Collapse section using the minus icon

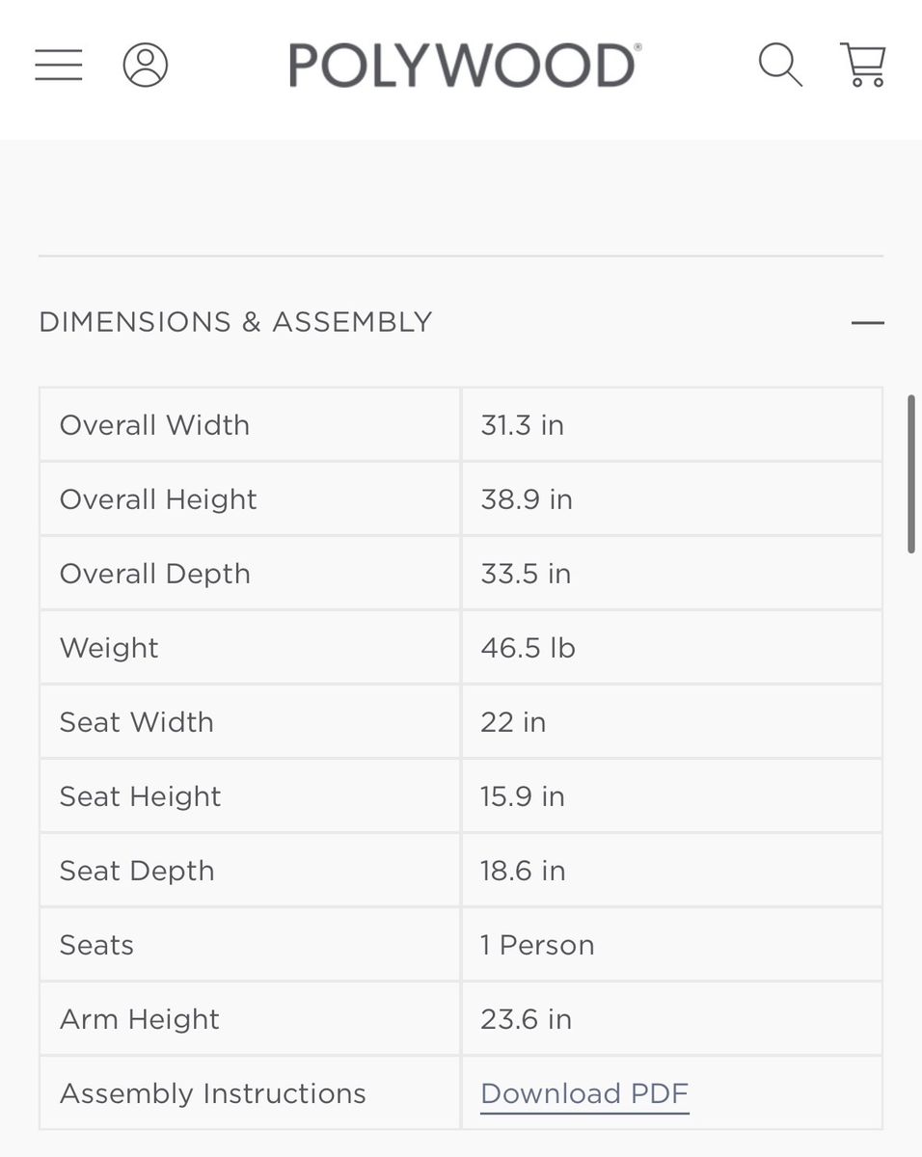pyautogui.click(x=868, y=323)
